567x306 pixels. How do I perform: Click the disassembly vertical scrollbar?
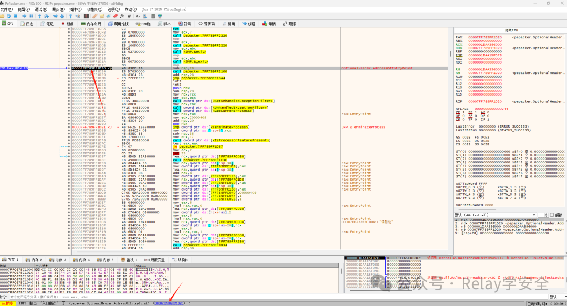point(450,139)
